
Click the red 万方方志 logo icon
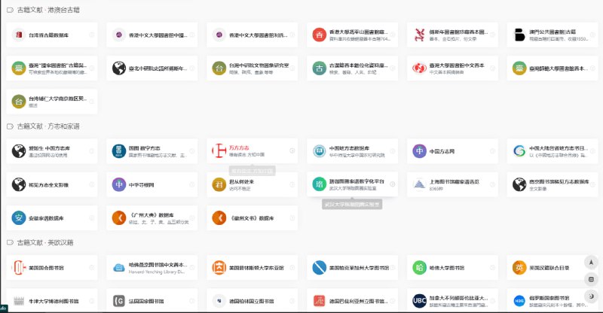point(219,151)
